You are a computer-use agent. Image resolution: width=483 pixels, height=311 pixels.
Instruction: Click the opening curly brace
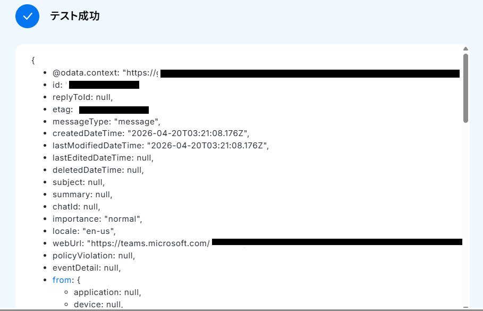(33, 61)
